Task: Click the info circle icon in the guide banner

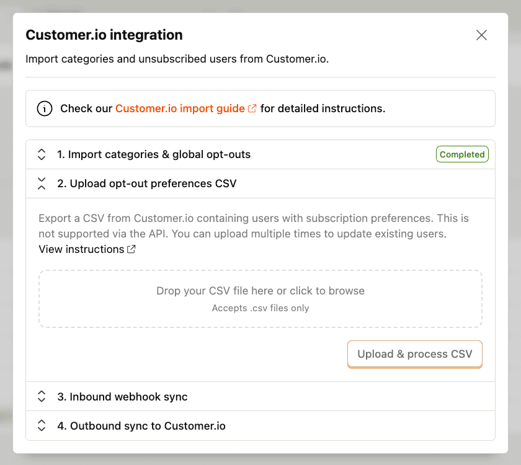Action: 45,108
